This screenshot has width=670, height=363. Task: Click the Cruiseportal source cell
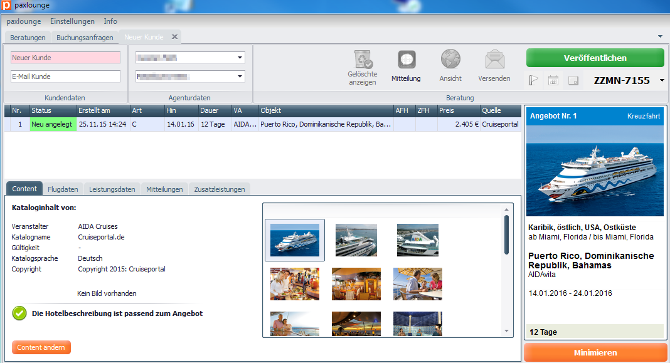[x=501, y=124]
